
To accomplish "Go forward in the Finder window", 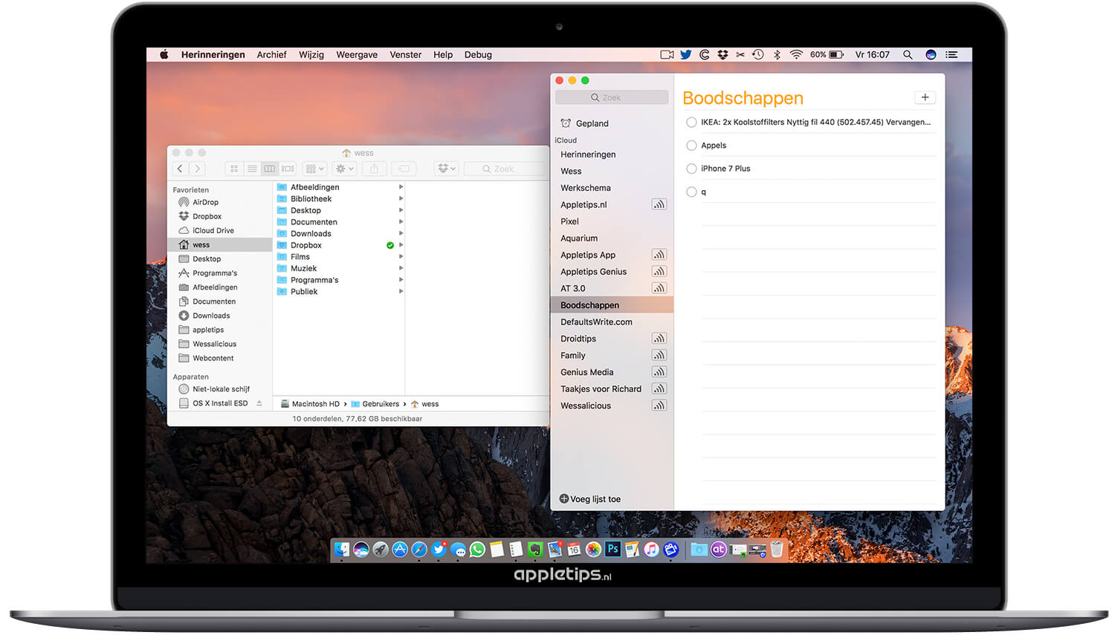I will click(x=198, y=169).
